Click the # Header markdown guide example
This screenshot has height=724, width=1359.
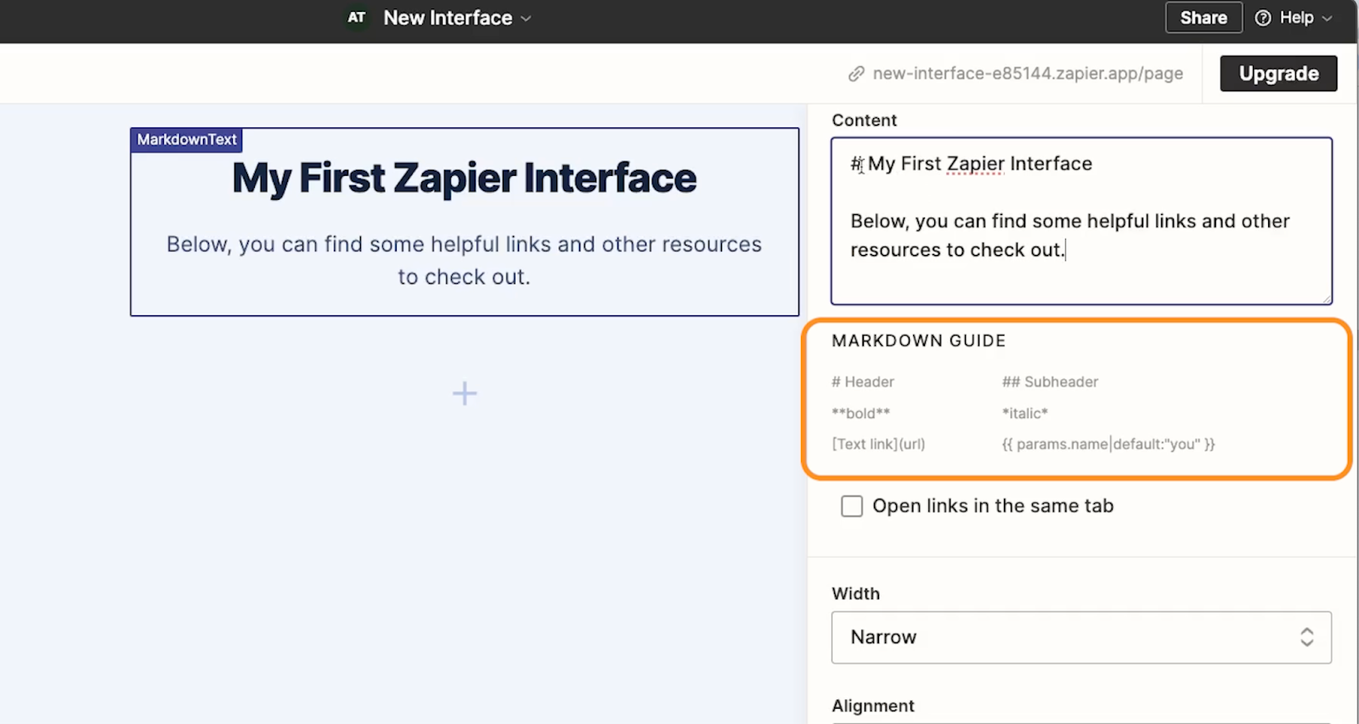point(863,382)
